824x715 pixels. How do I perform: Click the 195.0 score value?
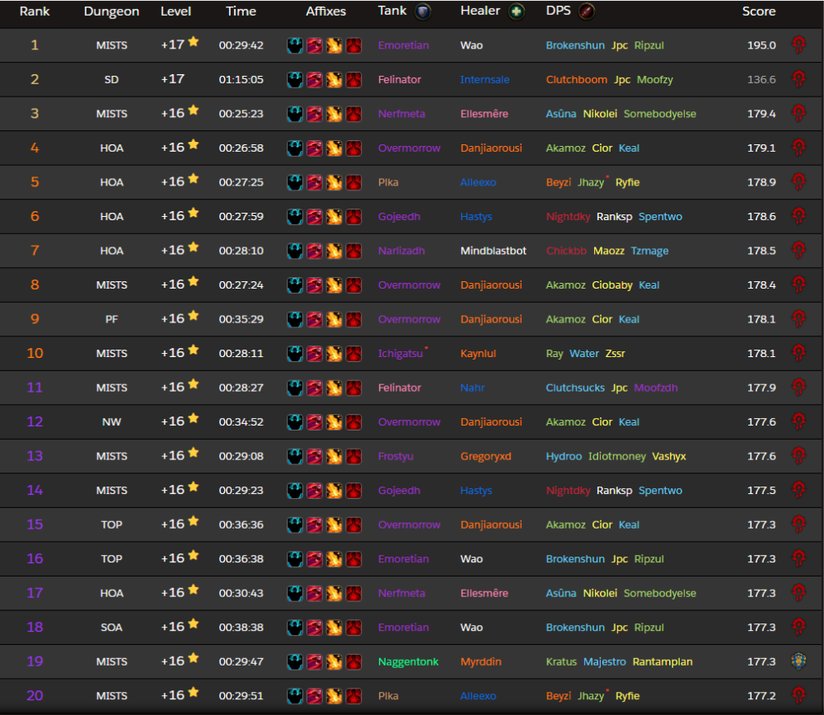tap(761, 45)
